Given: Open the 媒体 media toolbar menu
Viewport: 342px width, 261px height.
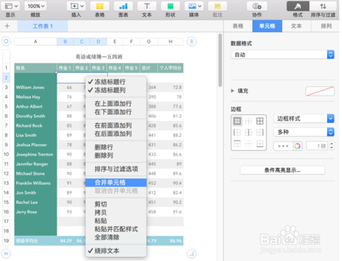Looking at the screenshot, I should tap(194, 6).
